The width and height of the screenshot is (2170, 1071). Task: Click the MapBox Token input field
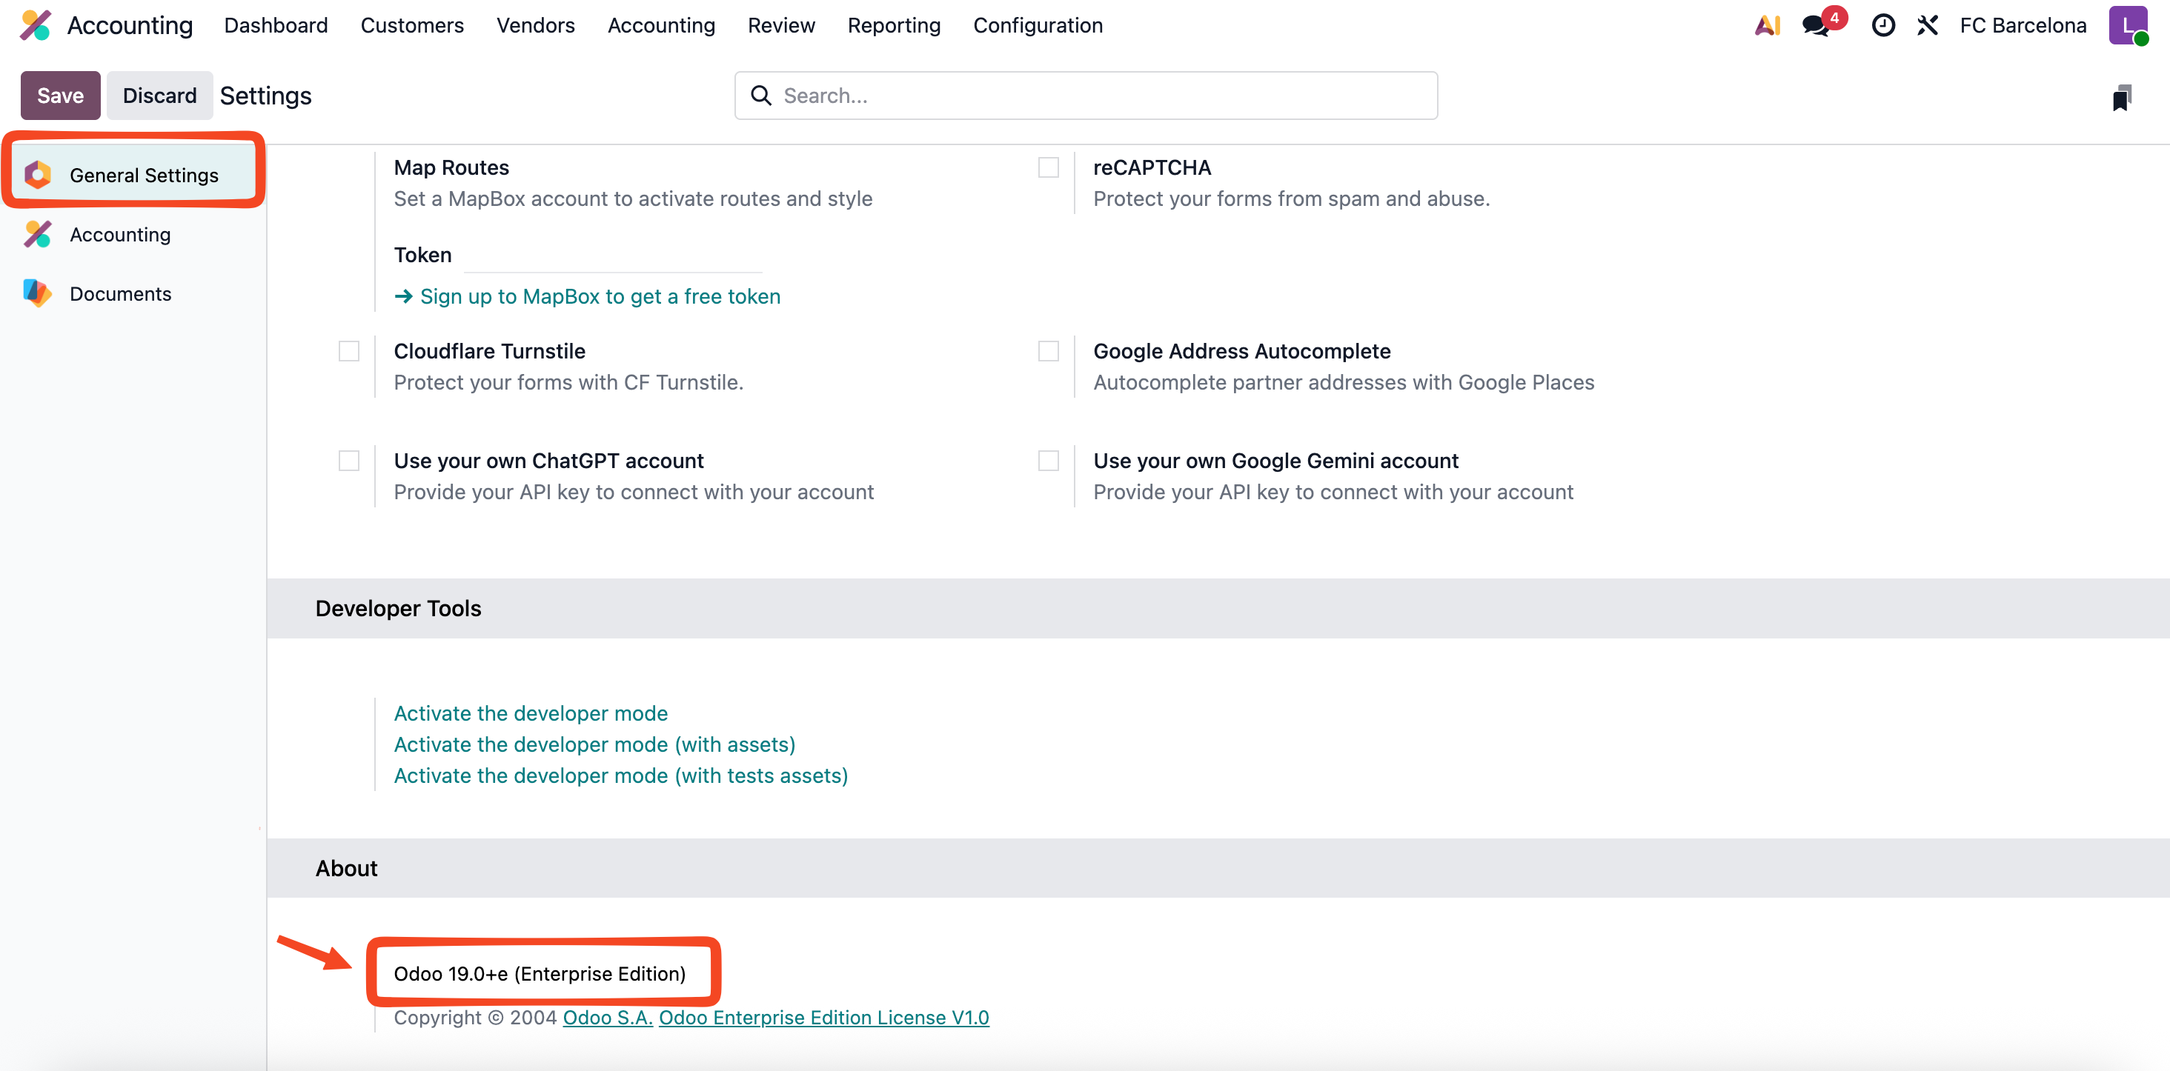pyautogui.click(x=612, y=256)
